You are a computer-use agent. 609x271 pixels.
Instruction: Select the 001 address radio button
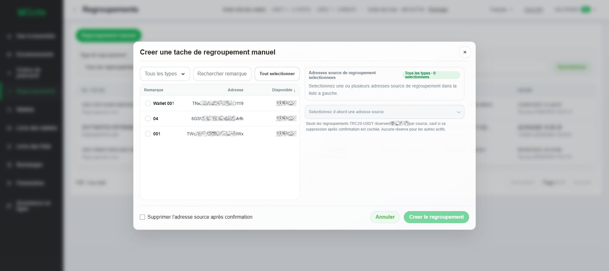(148, 134)
